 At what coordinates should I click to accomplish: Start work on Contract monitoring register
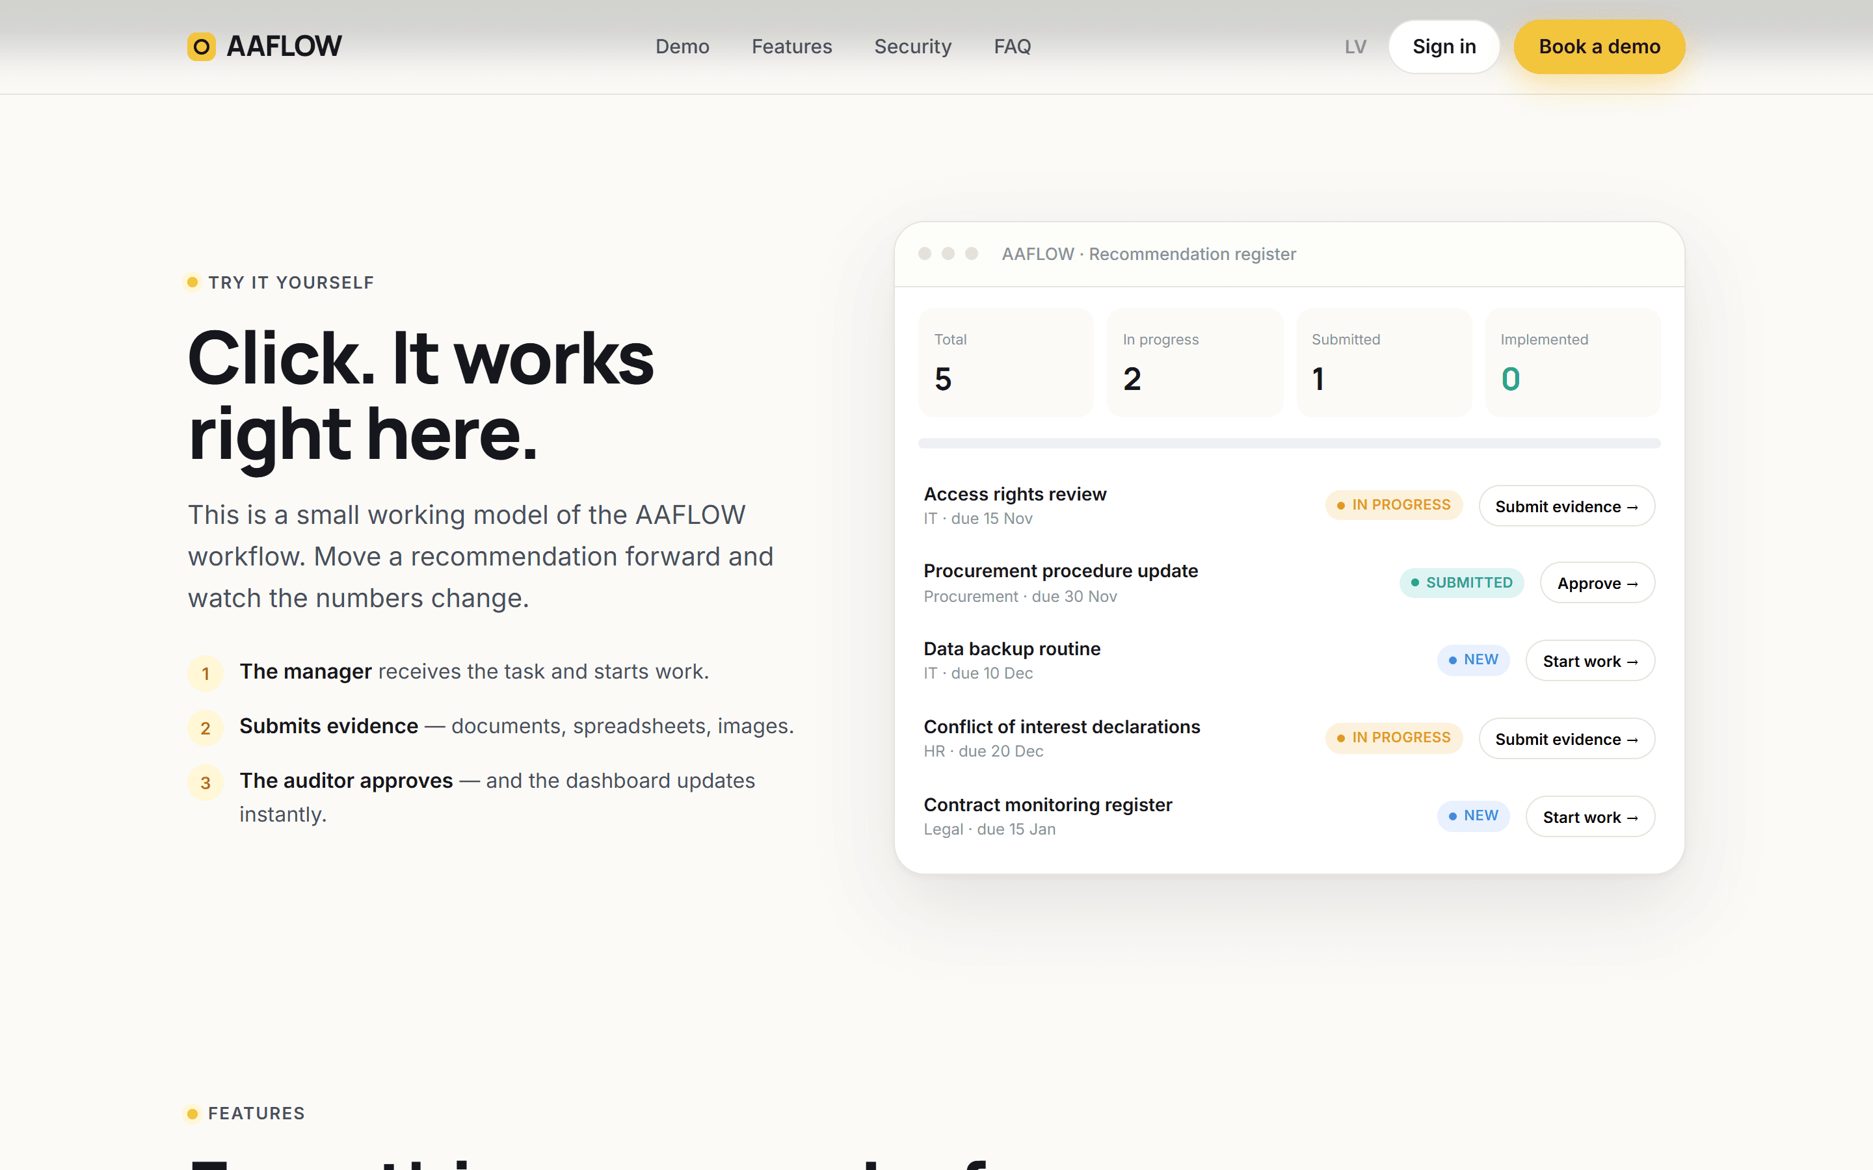pos(1589,817)
